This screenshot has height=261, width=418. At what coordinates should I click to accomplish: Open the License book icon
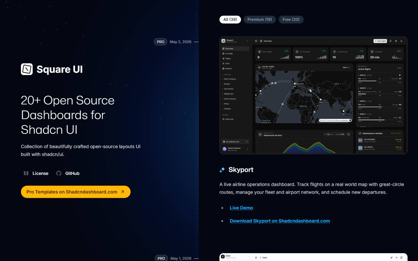tap(26, 173)
